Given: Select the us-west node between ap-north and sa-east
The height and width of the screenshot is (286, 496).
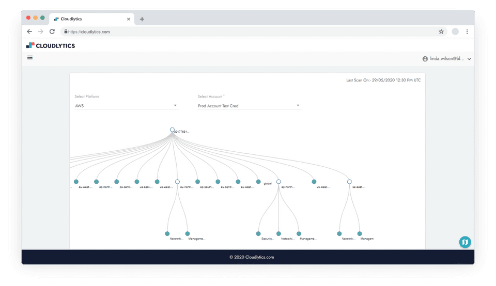Looking at the screenshot, I should coord(314,182).
